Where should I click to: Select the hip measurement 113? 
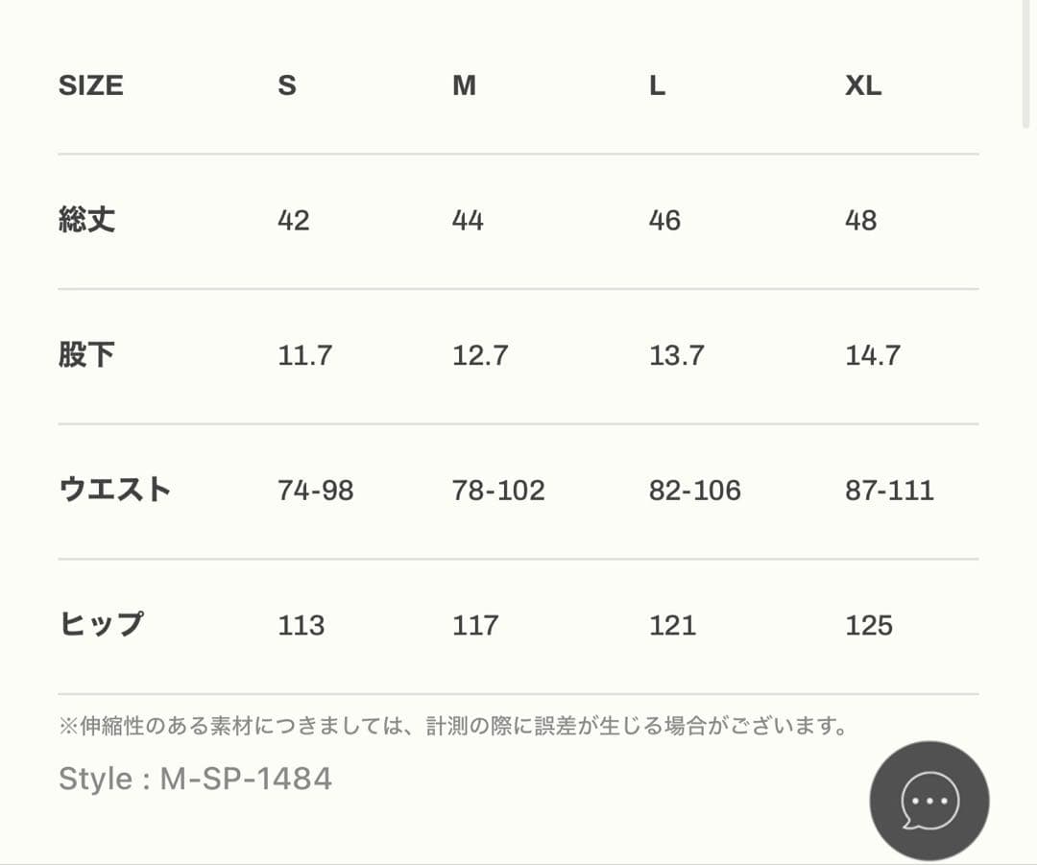click(x=301, y=624)
